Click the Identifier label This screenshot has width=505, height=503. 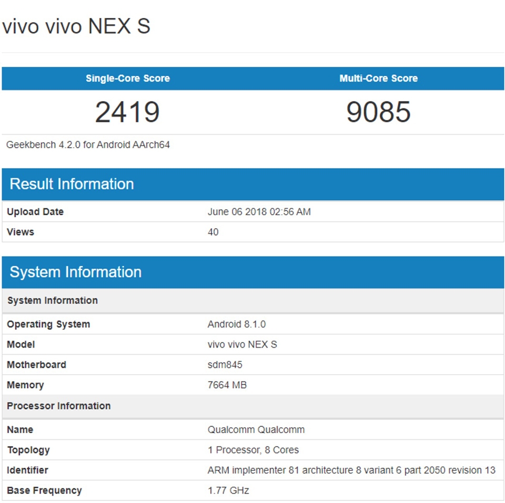click(x=27, y=470)
